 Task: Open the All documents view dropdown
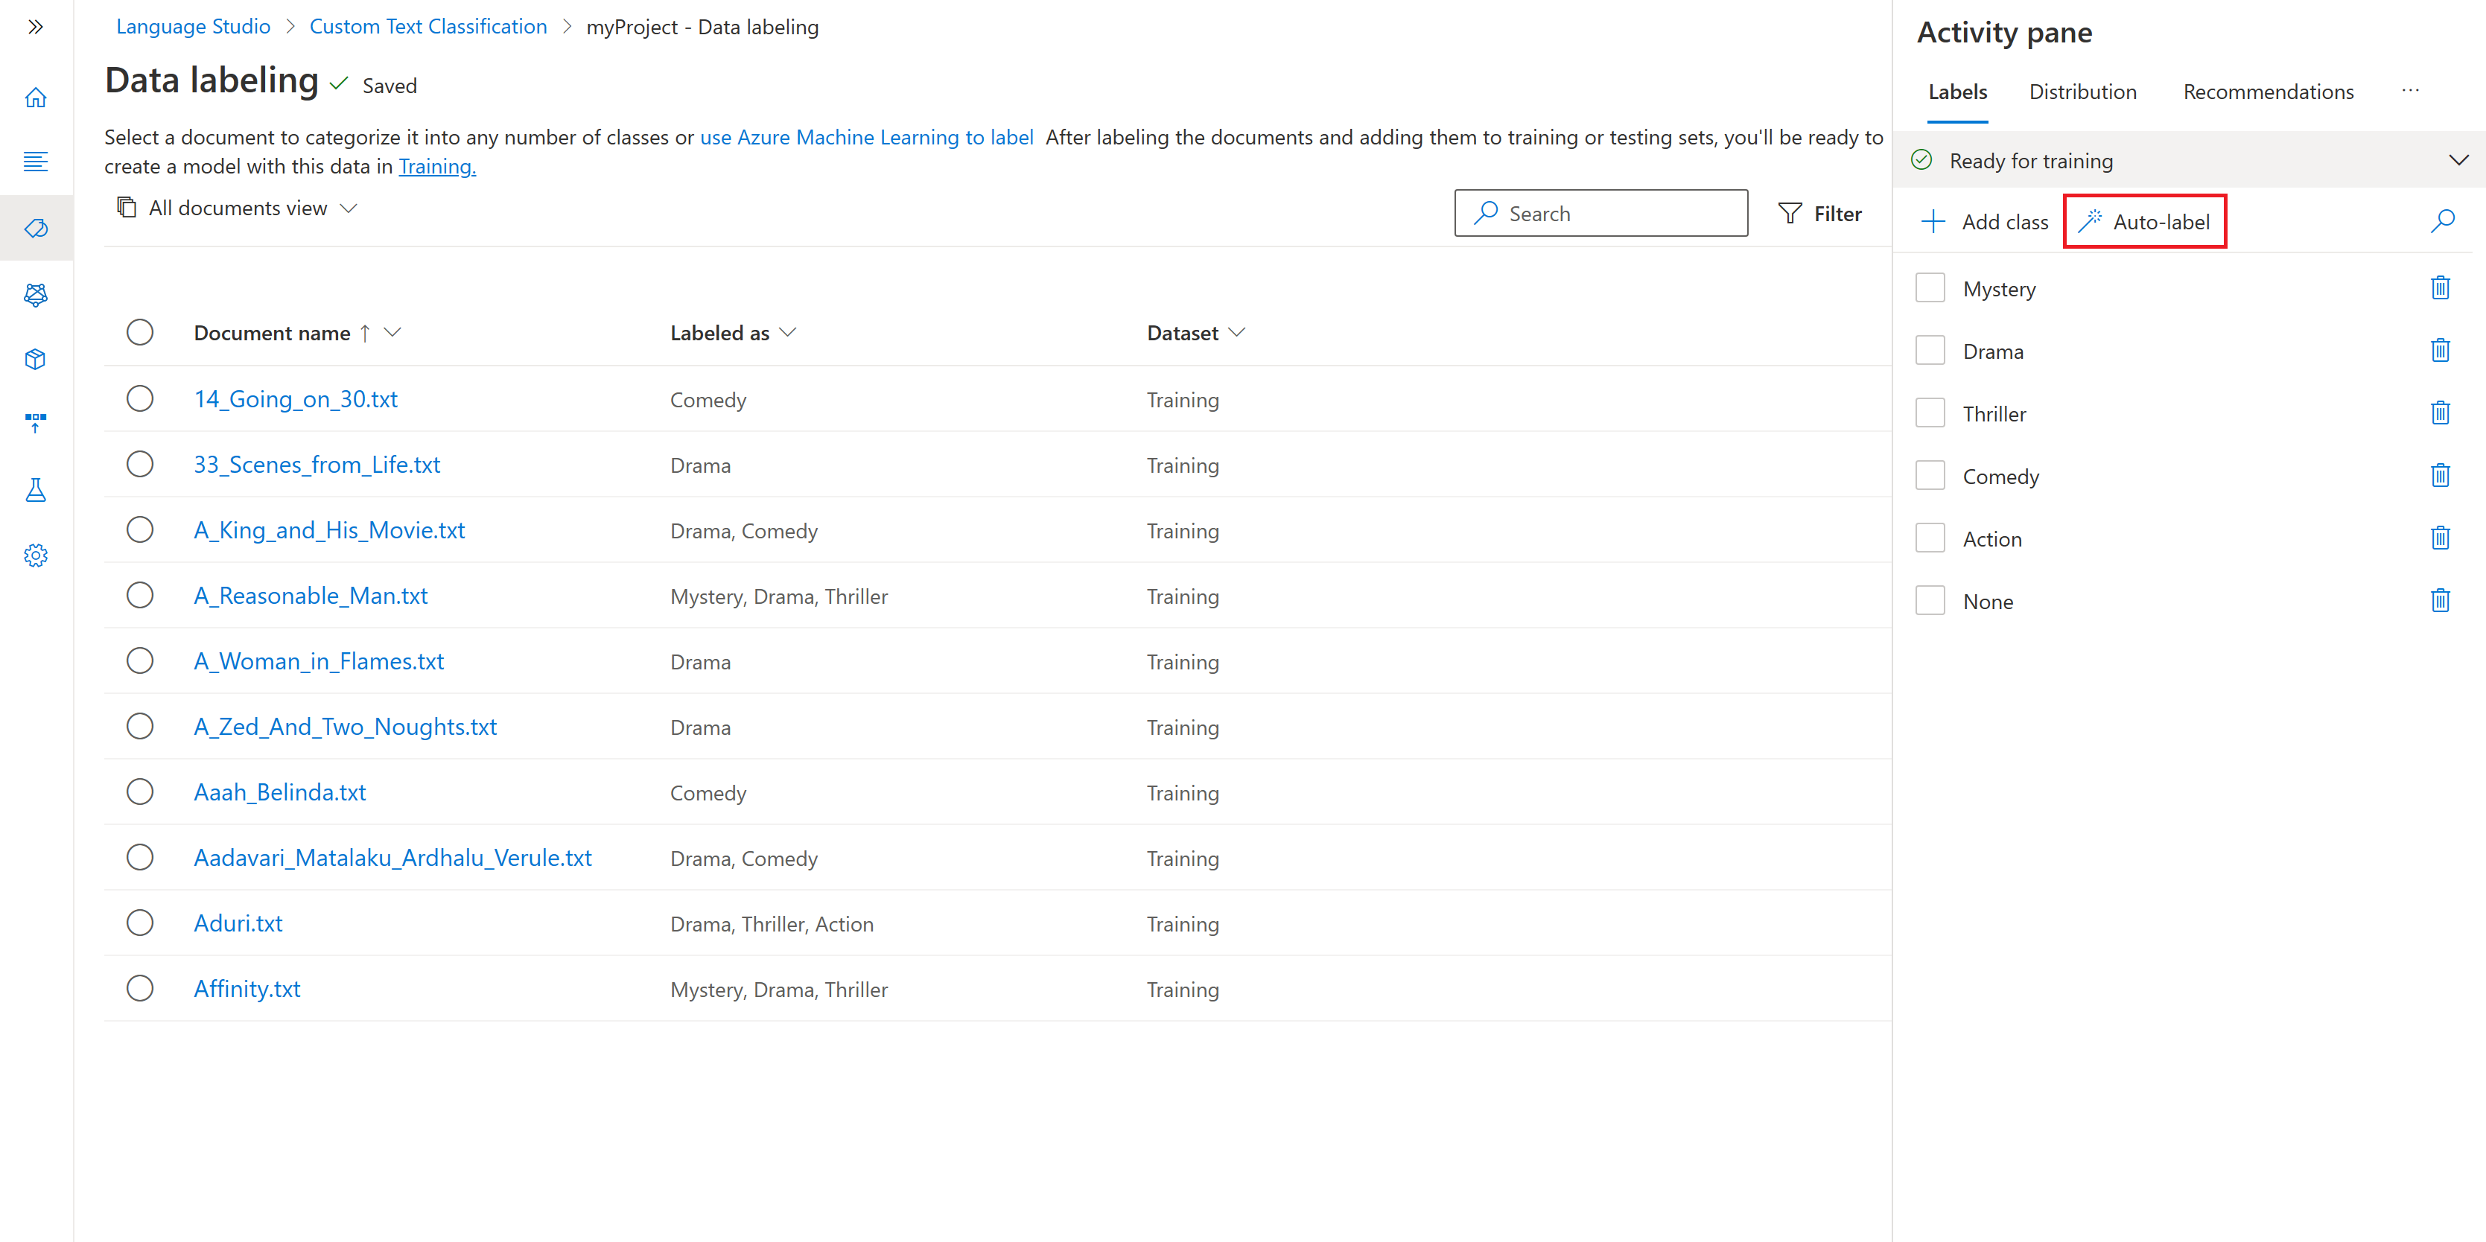click(x=238, y=208)
